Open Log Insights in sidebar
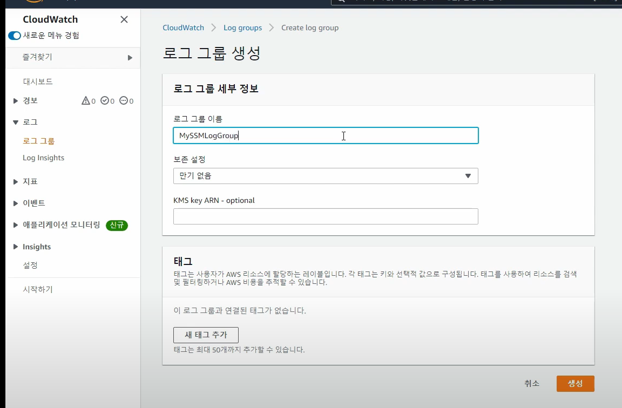This screenshot has width=622, height=408. coord(43,158)
